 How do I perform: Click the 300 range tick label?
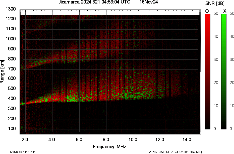[x=12, y=109]
